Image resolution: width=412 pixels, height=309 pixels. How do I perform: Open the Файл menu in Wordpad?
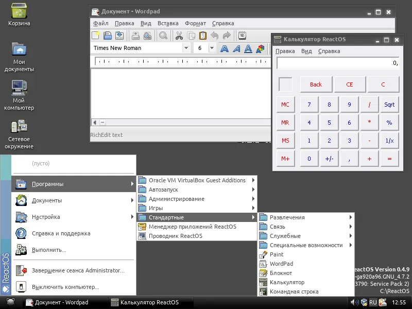pyautogui.click(x=101, y=23)
